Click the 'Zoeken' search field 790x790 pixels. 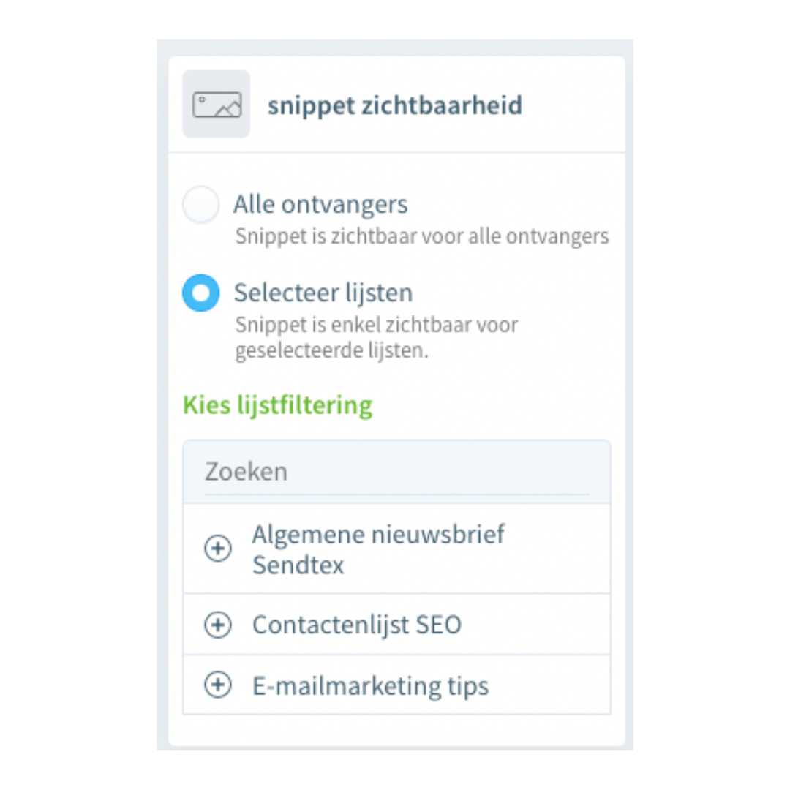click(395, 471)
